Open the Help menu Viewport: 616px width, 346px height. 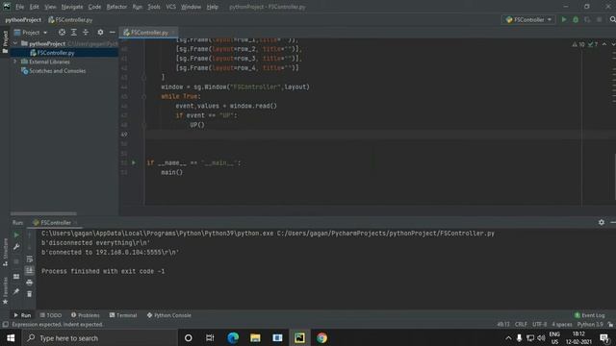tap(212, 7)
